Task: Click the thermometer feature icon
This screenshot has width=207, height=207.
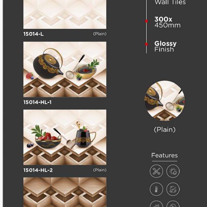Action: pyautogui.click(x=156, y=189)
